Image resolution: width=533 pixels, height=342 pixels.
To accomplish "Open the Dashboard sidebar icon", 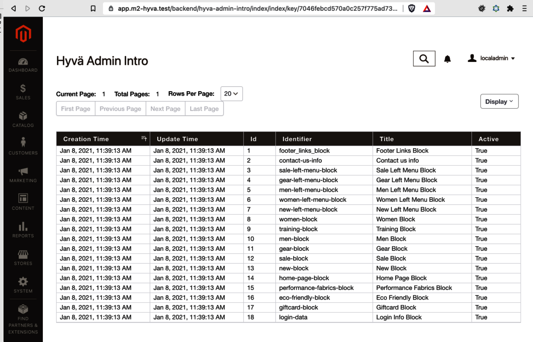I will click(x=23, y=62).
